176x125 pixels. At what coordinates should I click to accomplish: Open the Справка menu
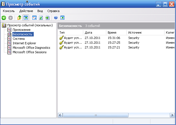[53, 11]
